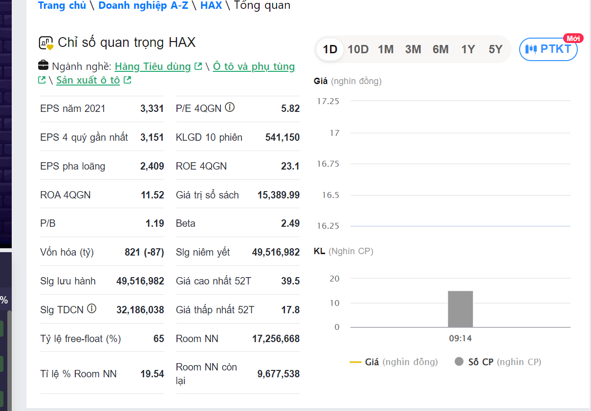The image size is (591, 411).
Task: Click Slg niêm yết value 49,516,982
Action: tap(276, 252)
